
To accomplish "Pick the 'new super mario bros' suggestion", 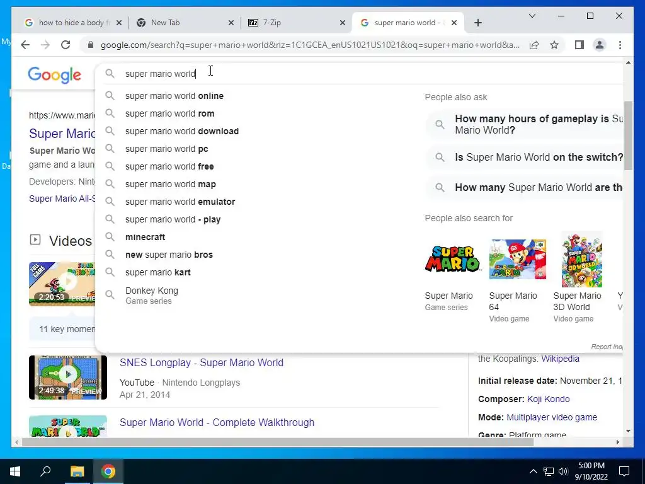I will tap(169, 255).
